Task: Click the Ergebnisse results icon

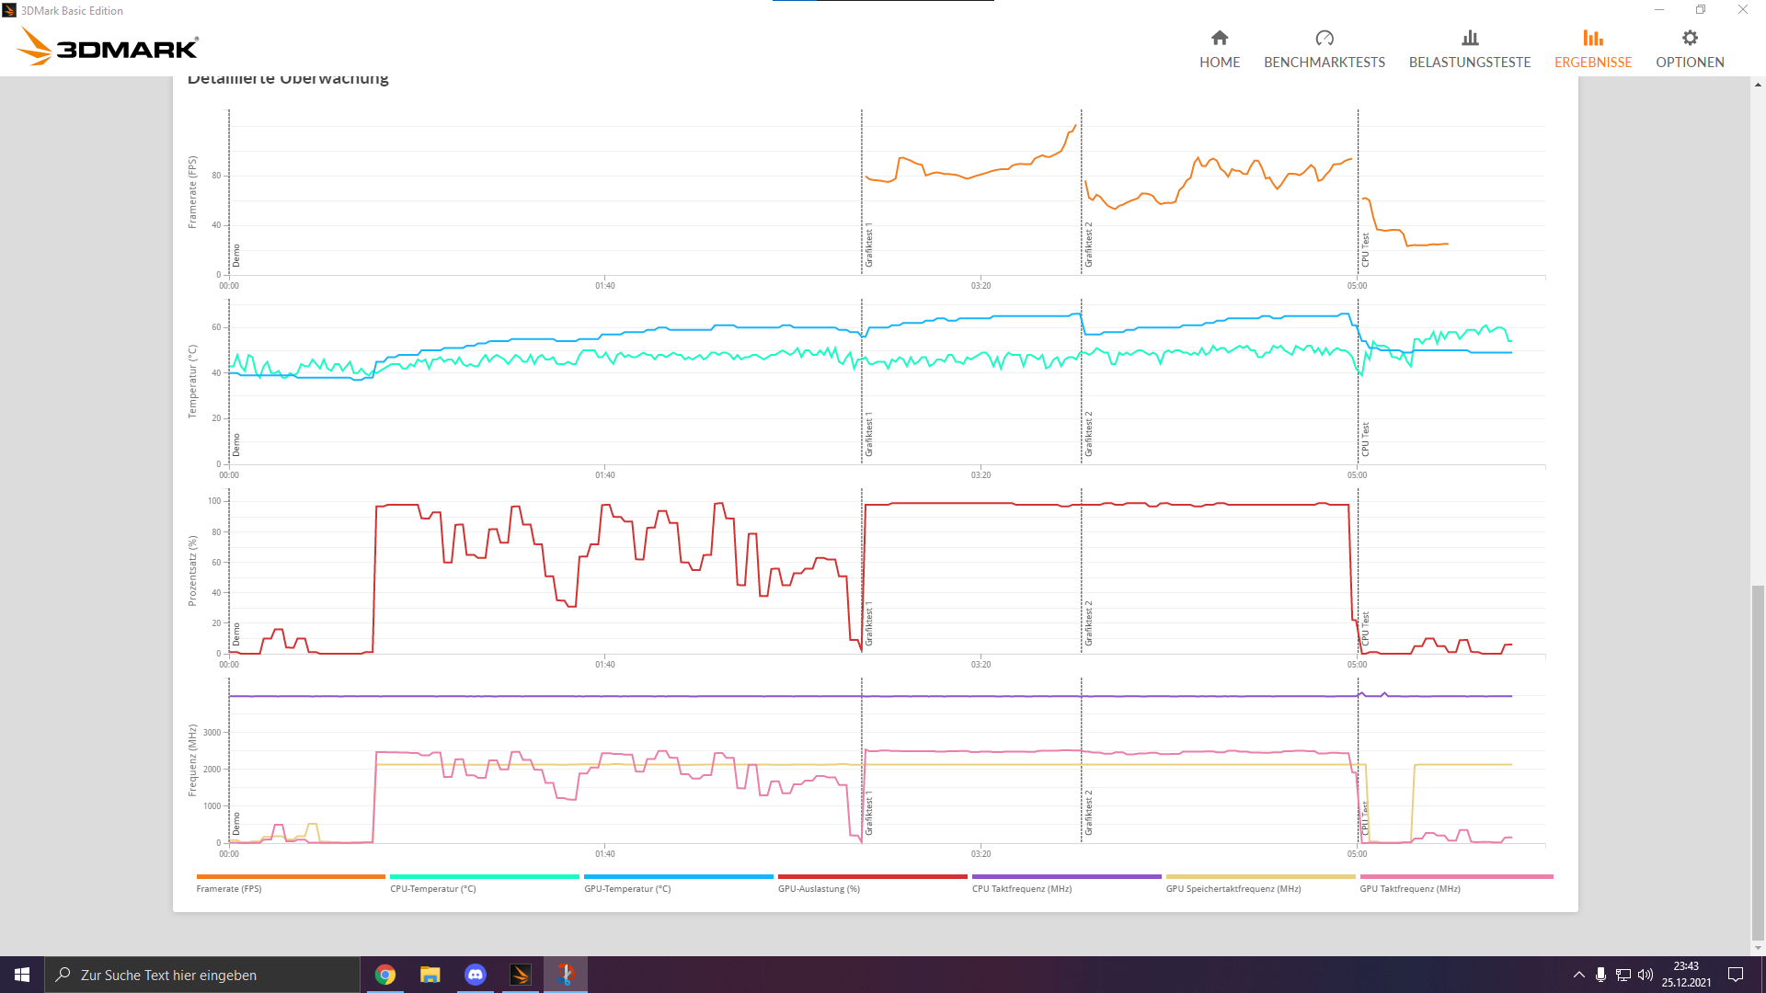Action: [x=1593, y=38]
